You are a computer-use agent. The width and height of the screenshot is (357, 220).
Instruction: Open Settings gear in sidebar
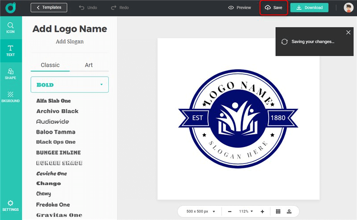(10, 206)
